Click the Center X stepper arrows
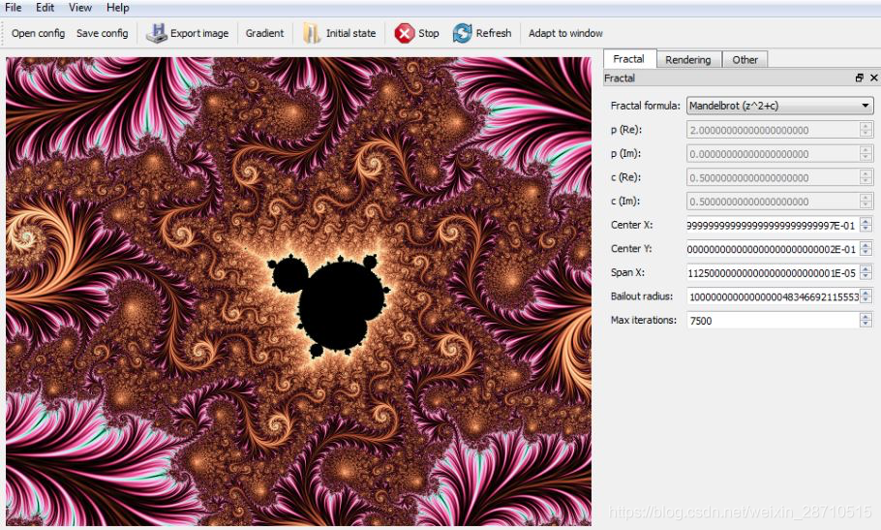The image size is (881, 530). (x=866, y=226)
